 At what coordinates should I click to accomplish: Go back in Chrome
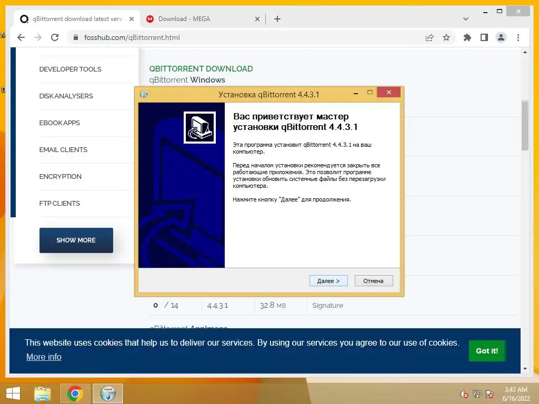click(x=21, y=37)
